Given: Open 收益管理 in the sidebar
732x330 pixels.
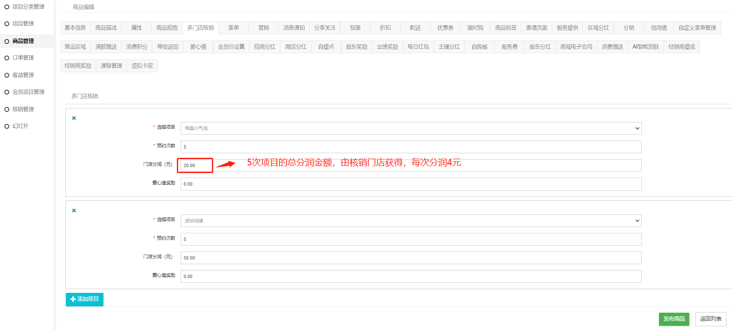Looking at the screenshot, I should click(x=23, y=75).
